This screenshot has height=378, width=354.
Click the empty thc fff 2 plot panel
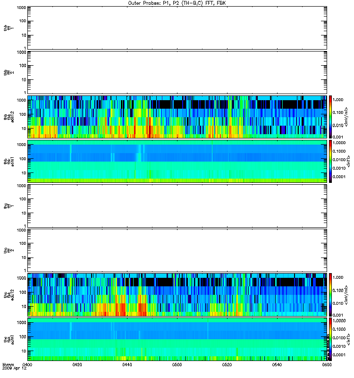tap(177, 250)
